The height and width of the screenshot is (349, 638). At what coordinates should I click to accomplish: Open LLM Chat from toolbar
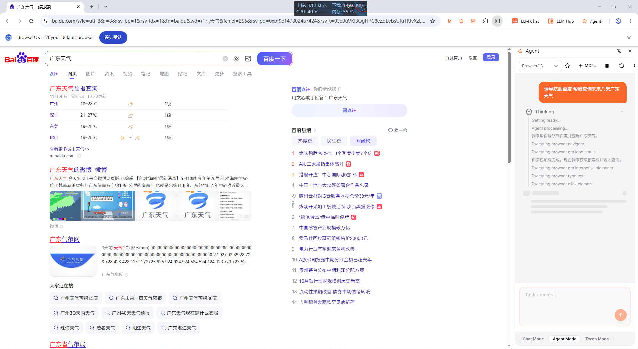pos(526,21)
